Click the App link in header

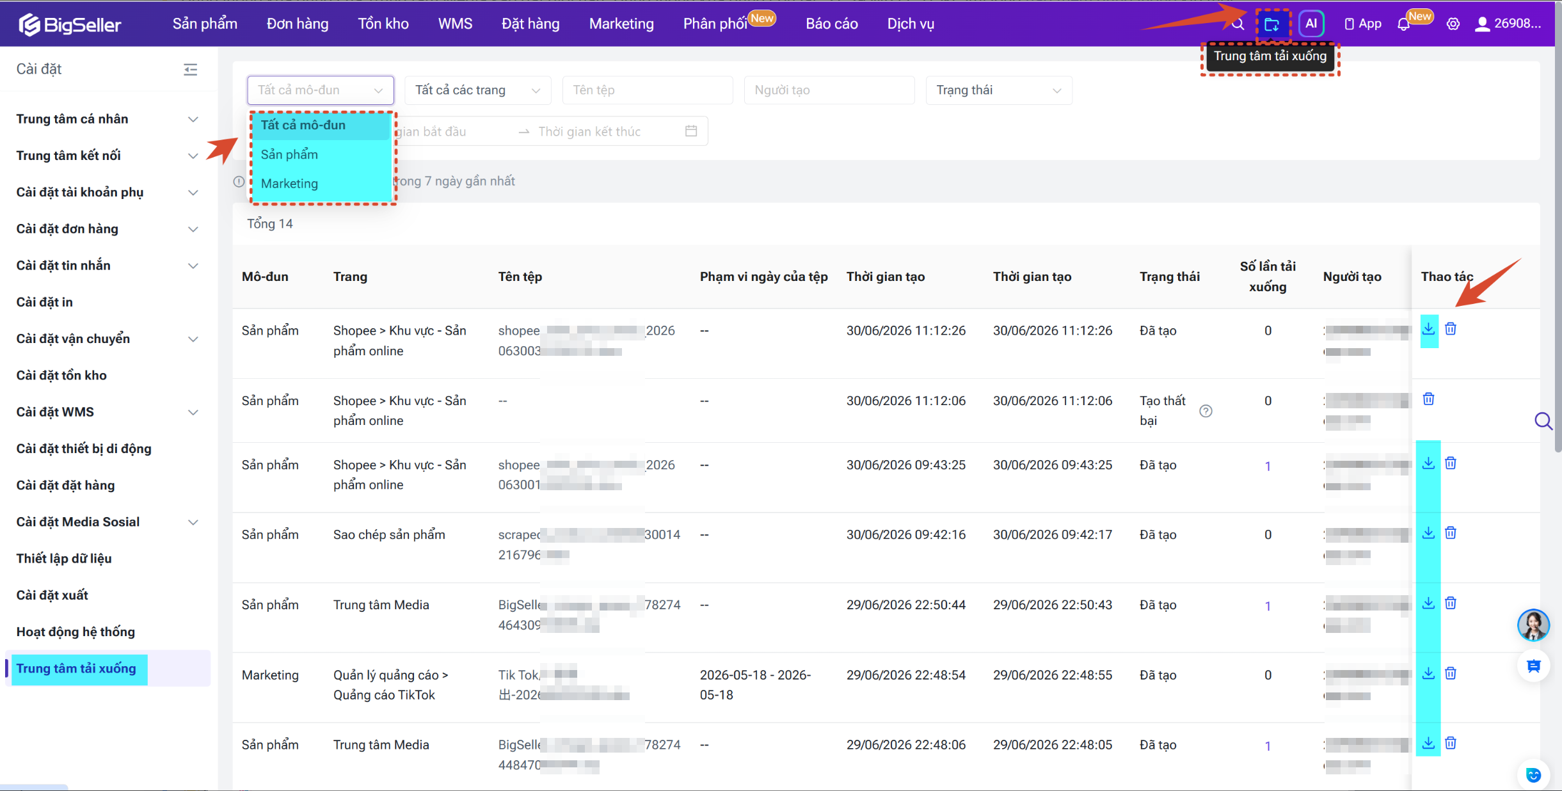[x=1362, y=24]
